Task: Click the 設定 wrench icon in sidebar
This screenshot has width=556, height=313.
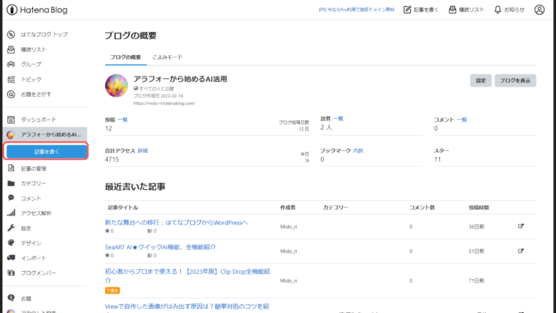Action: coord(11,228)
